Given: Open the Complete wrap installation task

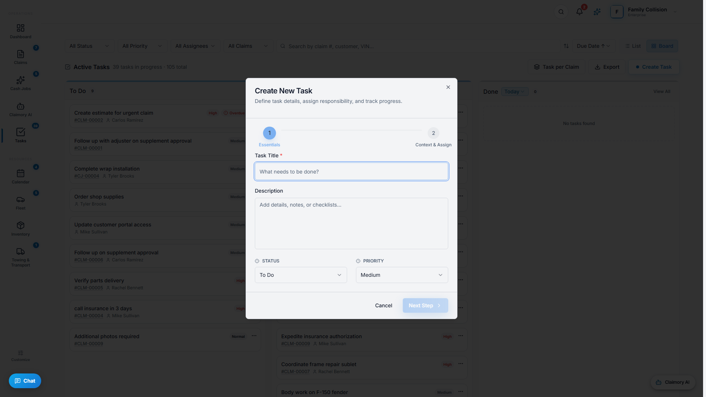Looking at the screenshot, I should coord(107,169).
